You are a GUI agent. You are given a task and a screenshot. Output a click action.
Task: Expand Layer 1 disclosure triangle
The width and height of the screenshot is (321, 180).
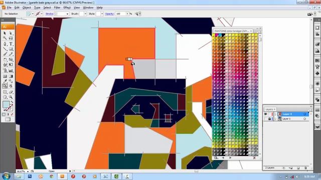[275, 119]
